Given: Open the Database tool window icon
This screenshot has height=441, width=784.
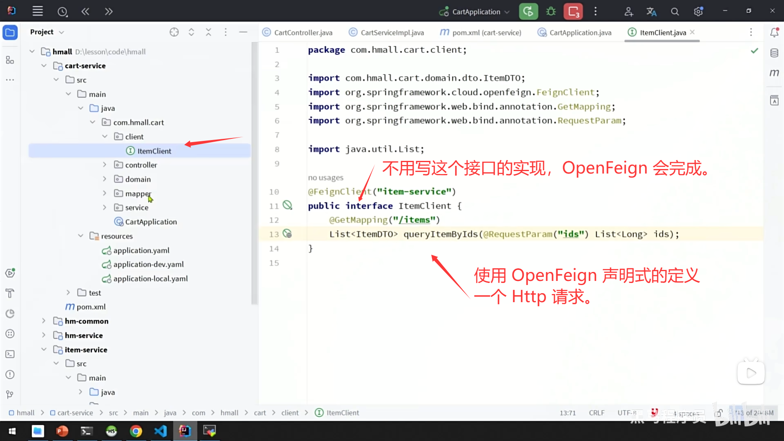Looking at the screenshot, I should pos(774,53).
